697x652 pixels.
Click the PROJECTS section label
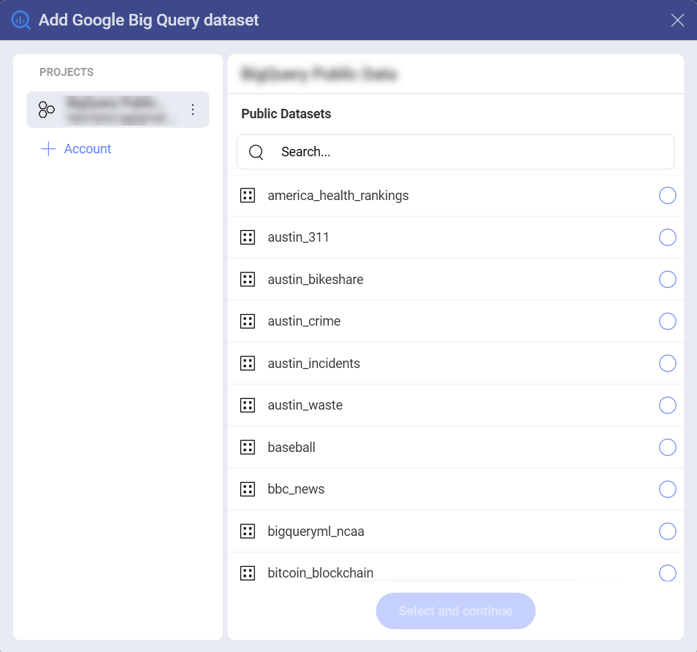click(66, 72)
